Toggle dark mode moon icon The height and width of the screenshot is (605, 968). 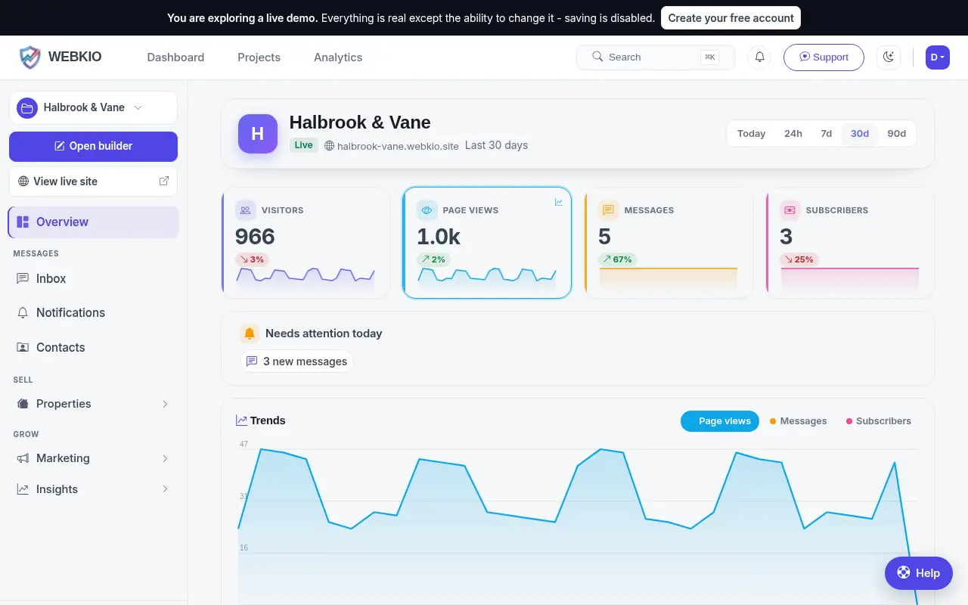pyautogui.click(x=889, y=57)
